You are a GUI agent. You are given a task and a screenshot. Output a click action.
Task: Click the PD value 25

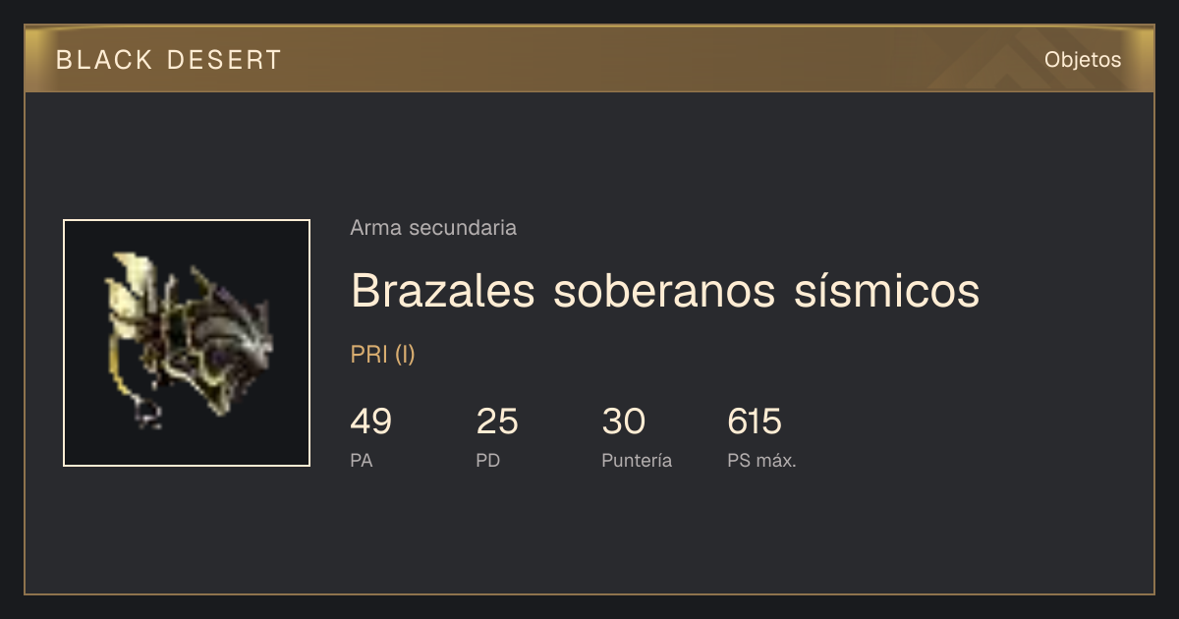[497, 422]
